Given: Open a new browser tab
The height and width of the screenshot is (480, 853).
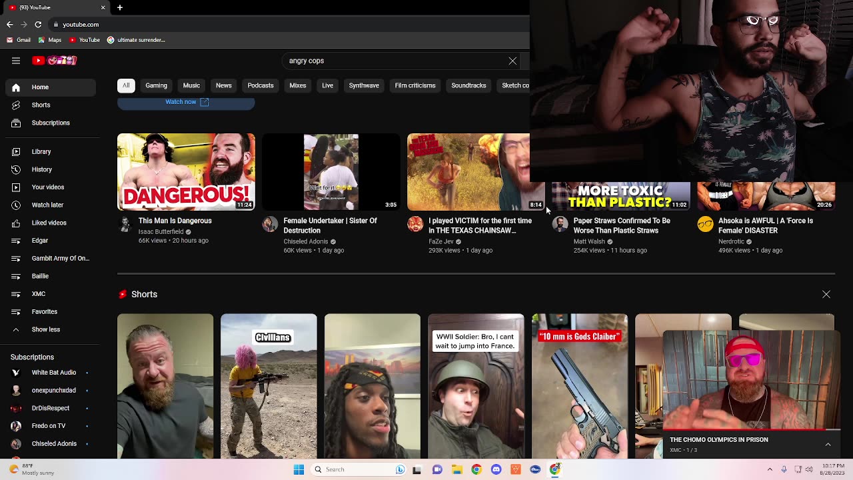Looking at the screenshot, I should 120,7.
